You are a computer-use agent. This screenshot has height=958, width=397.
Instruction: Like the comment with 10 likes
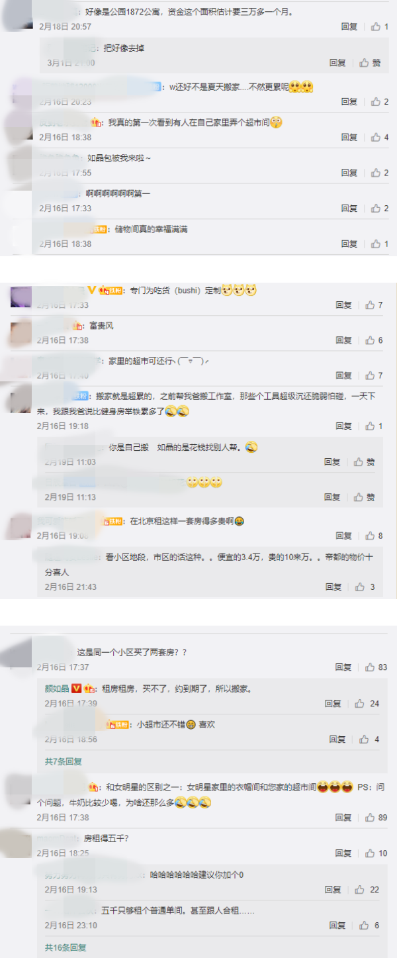[378, 853]
